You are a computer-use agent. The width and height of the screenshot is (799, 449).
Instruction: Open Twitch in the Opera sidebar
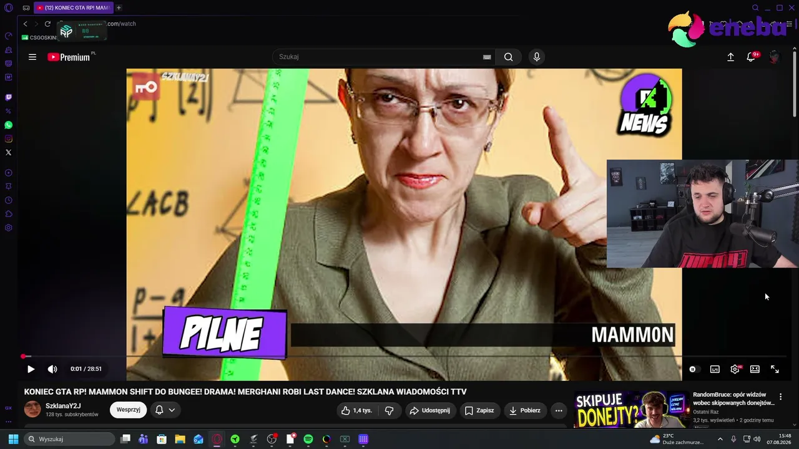pyautogui.click(x=9, y=97)
